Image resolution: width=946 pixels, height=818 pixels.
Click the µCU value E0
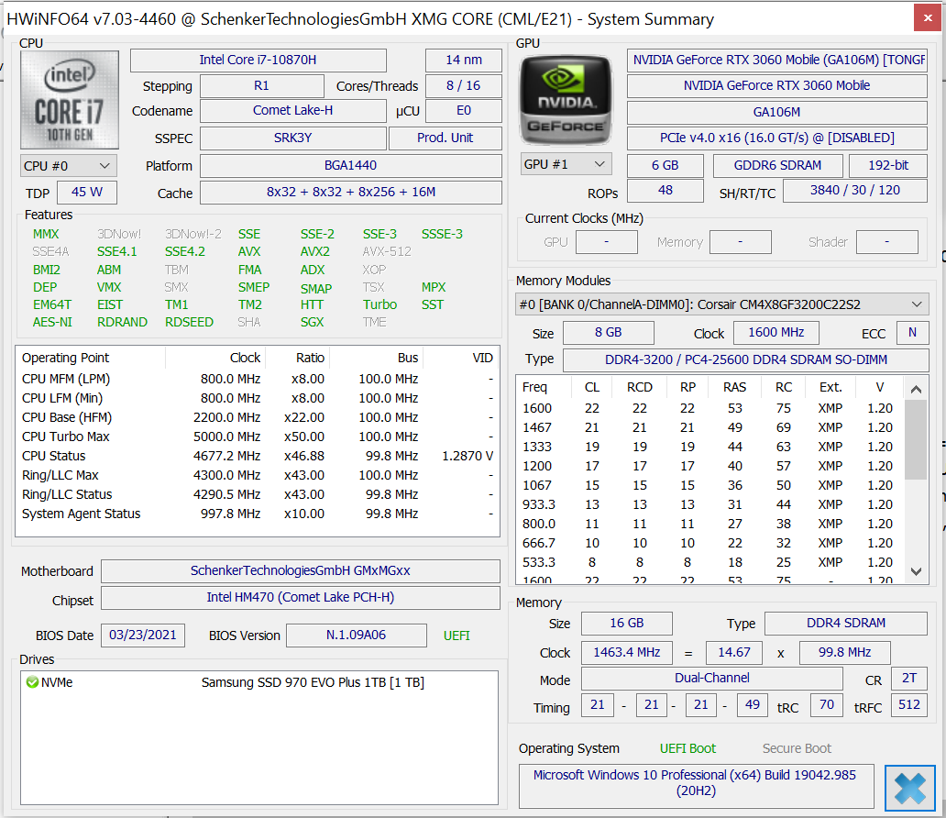click(x=463, y=110)
